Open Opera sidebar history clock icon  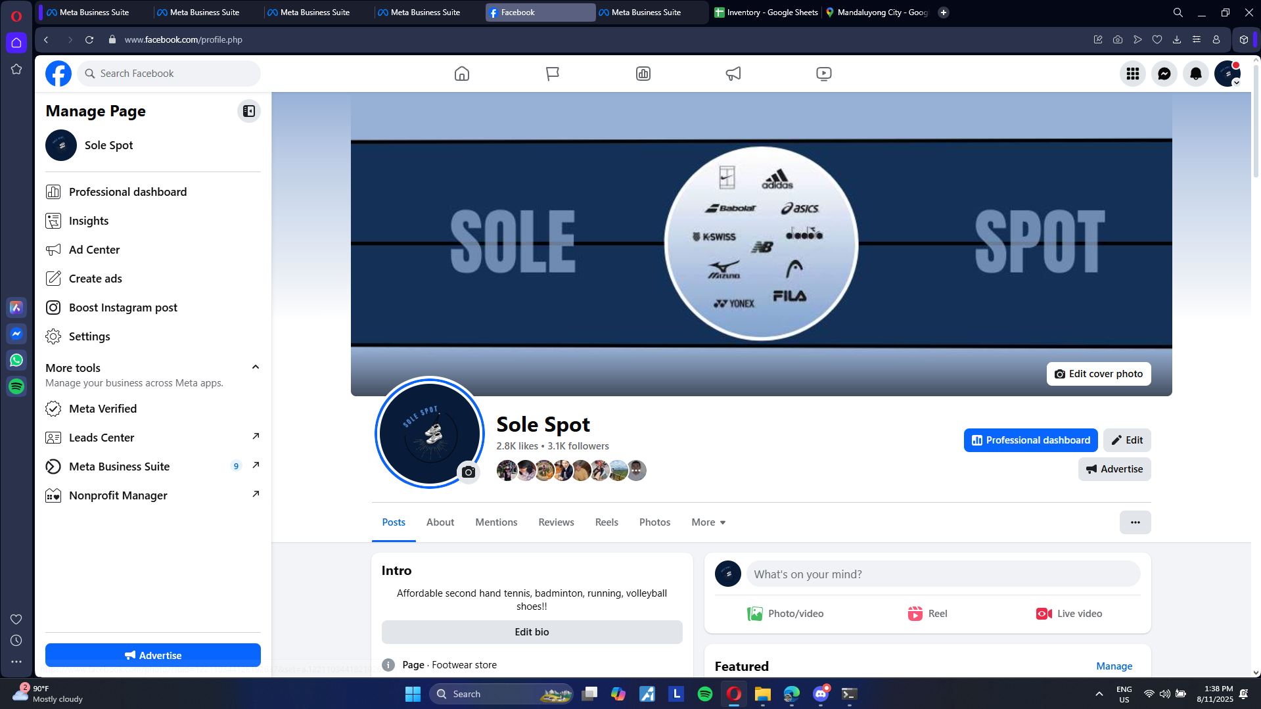[16, 641]
